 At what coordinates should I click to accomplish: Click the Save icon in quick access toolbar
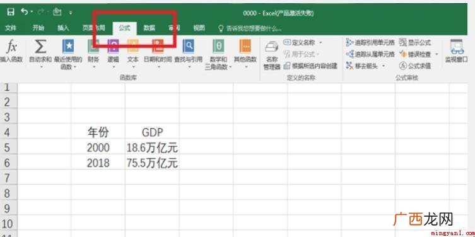point(11,12)
